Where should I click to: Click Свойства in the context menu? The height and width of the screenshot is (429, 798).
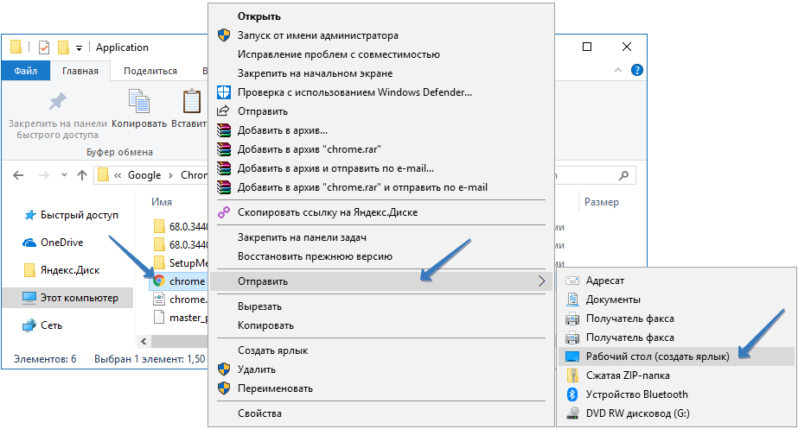click(x=259, y=413)
